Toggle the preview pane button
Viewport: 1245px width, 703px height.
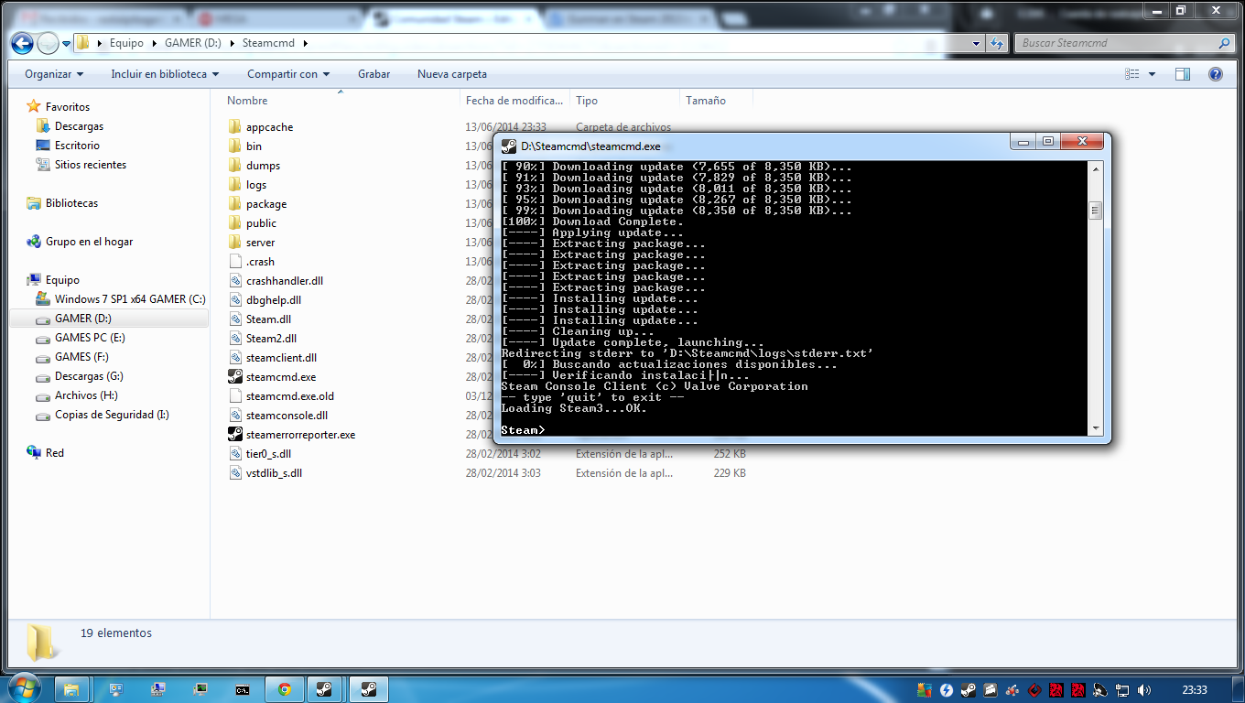[x=1183, y=74]
